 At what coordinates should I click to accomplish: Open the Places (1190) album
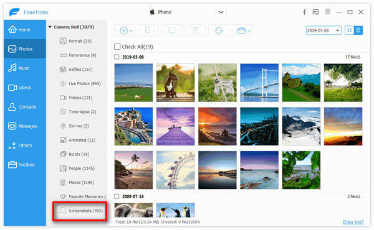click(x=77, y=182)
